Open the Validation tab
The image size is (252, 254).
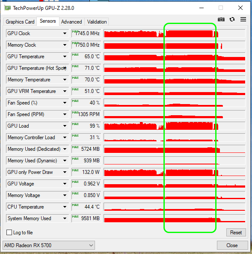(97, 22)
